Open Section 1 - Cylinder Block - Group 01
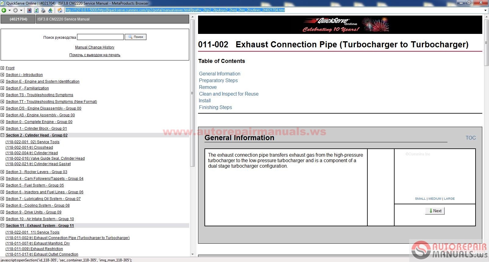Image resolution: width=489 pixels, height=262 pixels. (36, 129)
